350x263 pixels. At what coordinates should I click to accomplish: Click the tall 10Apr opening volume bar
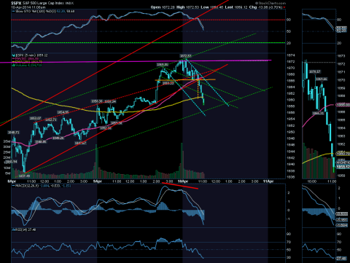click(182, 161)
